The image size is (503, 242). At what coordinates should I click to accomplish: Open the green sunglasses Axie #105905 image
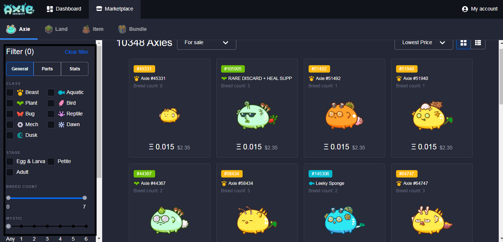pyautogui.click(x=257, y=115)
